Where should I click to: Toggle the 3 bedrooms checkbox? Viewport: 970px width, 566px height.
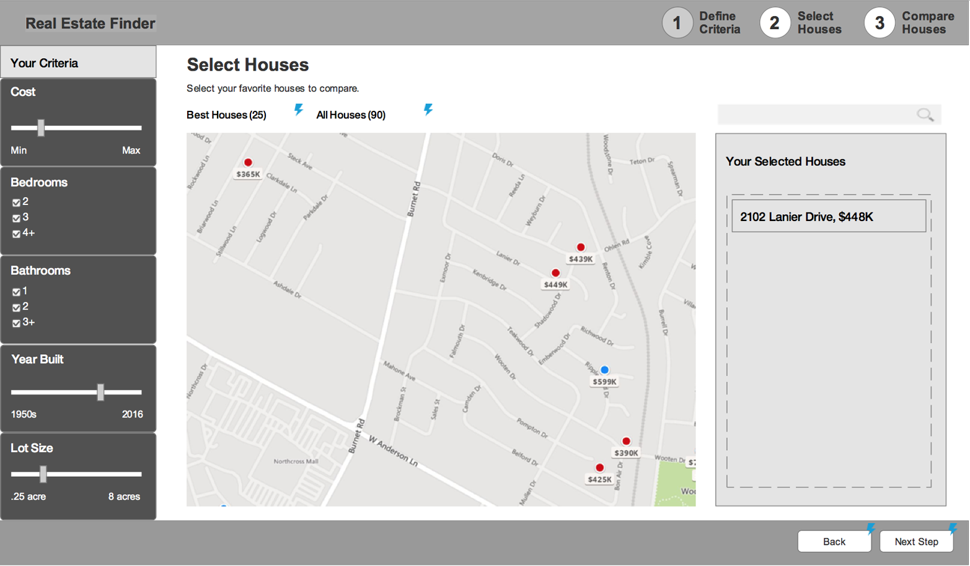(x=16, y=218)
